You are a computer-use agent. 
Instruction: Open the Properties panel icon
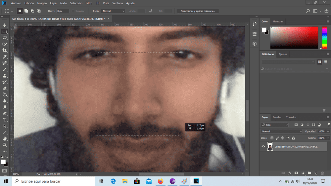click(255, 33)
